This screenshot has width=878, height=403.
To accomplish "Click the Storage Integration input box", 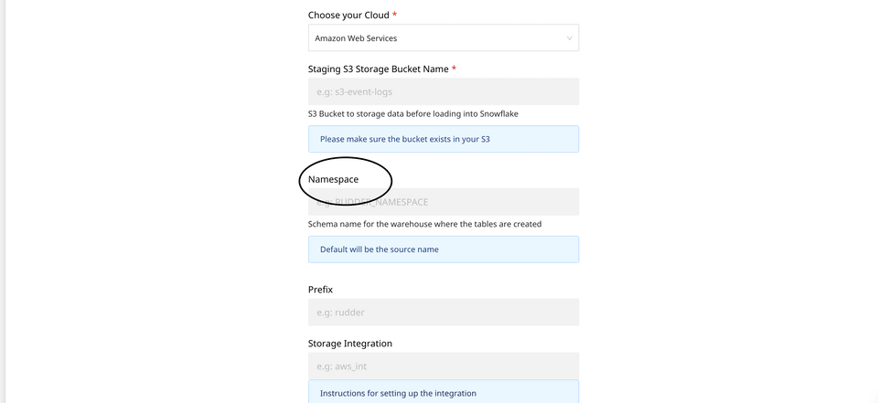I will (x=443, y=366).
